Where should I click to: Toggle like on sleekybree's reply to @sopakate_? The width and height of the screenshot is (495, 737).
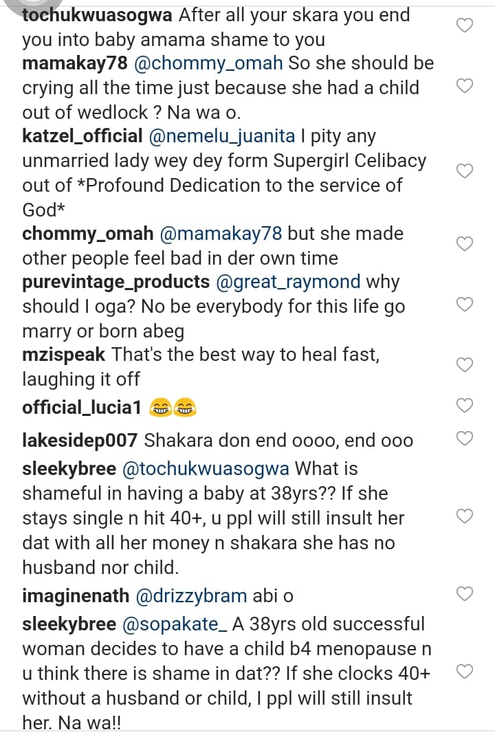465,671
